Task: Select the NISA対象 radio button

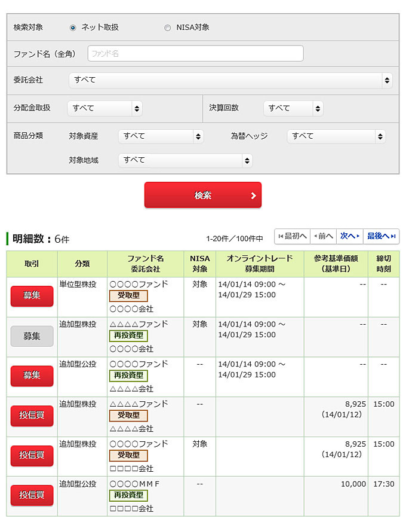Action: point(167,28)
